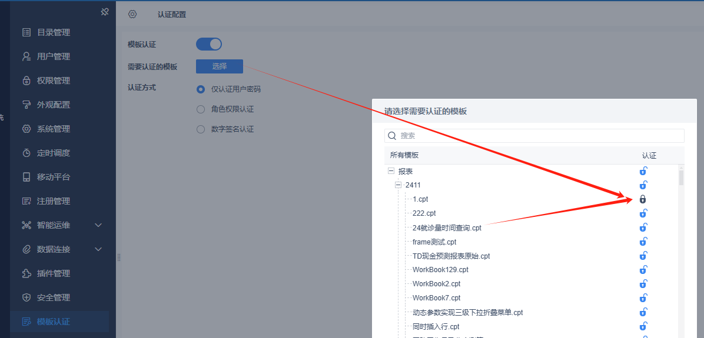The height and width of the screenshot is (338, 704).
Task: Click the template list scrollbar thumb
Action: coord(681,178)
